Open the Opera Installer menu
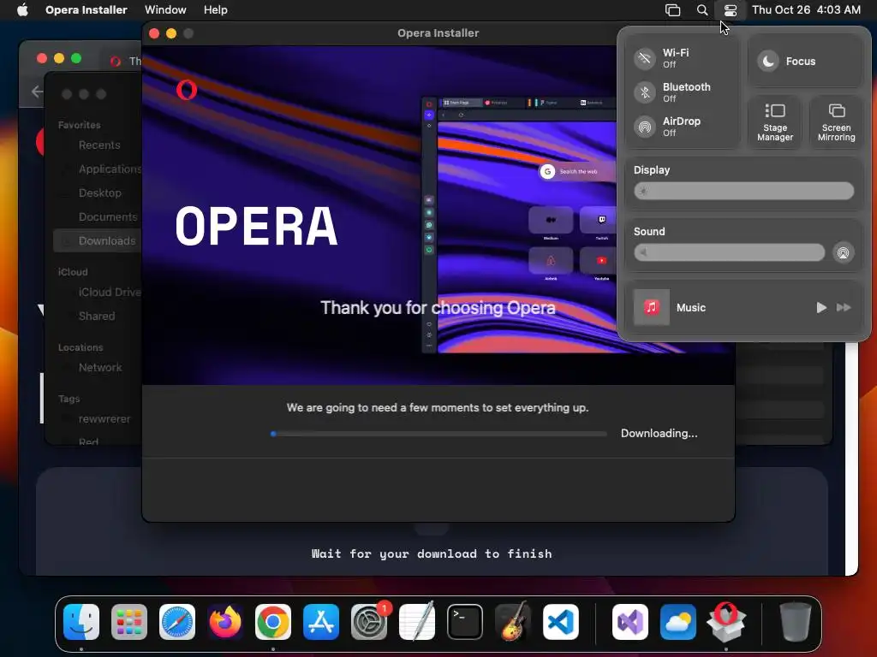 87,9
